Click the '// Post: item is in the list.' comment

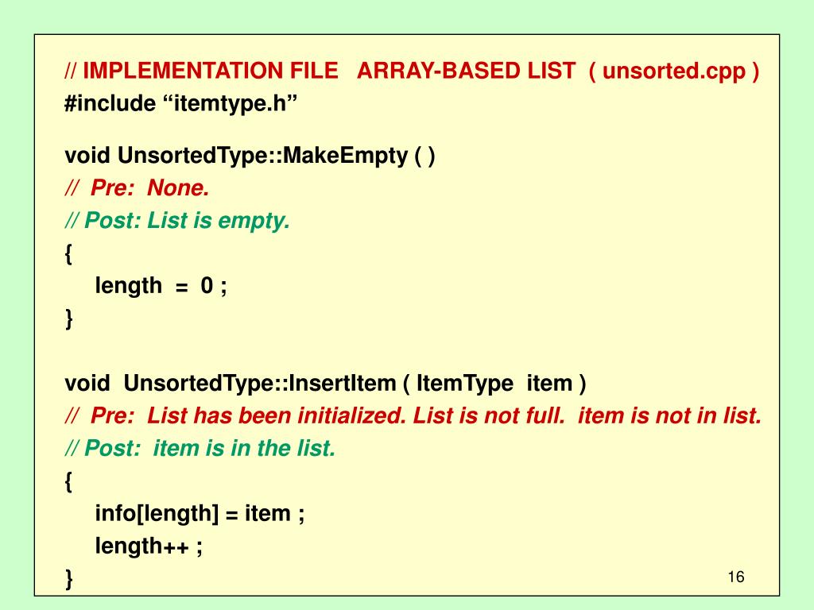click(x=200, y=448)
